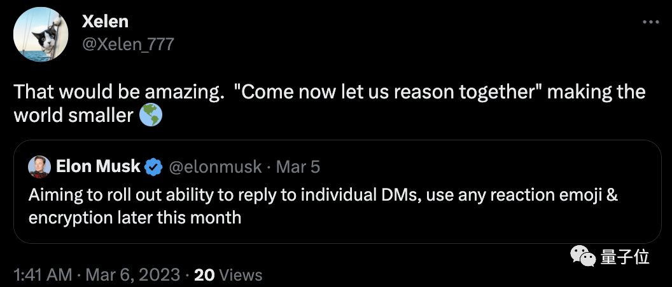Click the globe emoji in the tweet
Screen dimensions: 672x287
tap(151, 116)
